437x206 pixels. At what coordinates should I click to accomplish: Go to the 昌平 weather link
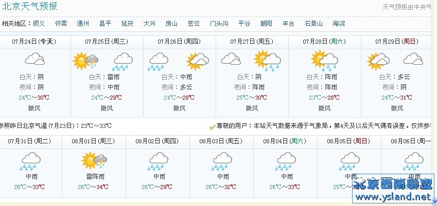106,24
